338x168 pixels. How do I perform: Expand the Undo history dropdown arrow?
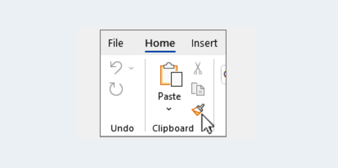pos(131,68)
